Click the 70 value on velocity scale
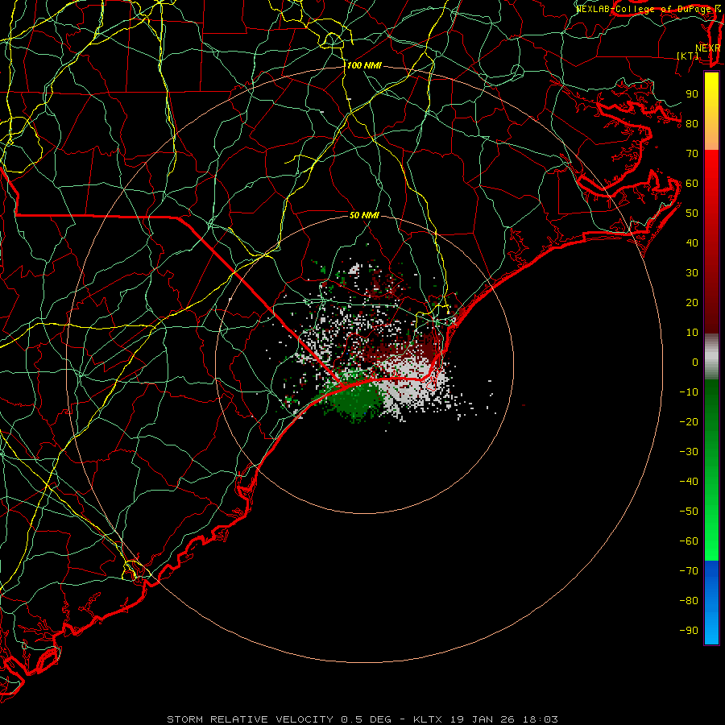725x725 pixels. pos(692,154)
